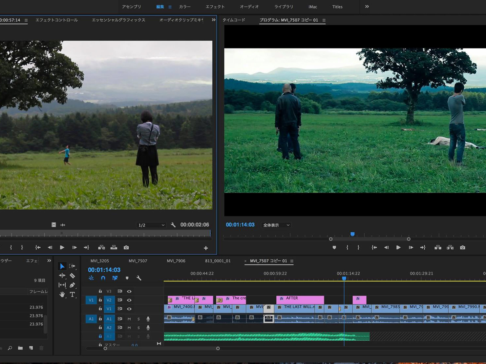Open timeline sequence tab menu icon

pos(292,261)
